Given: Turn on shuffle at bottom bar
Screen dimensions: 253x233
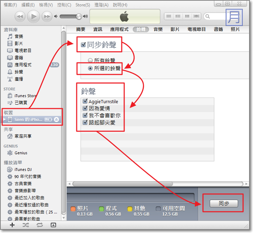Looking at the screenshot, I should (x=26, y=225).
